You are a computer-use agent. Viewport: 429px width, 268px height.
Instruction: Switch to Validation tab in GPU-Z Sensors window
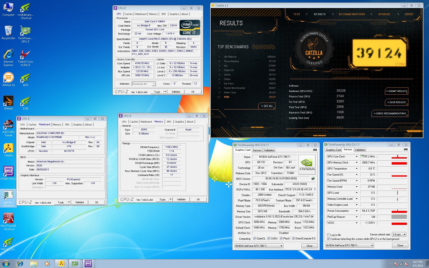click(360, 150)
